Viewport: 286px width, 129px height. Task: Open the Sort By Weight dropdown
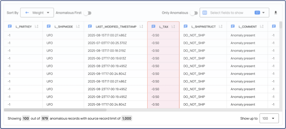point(37,13)
